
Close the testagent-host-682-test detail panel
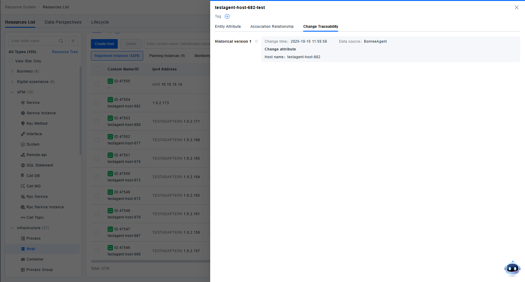516,7
